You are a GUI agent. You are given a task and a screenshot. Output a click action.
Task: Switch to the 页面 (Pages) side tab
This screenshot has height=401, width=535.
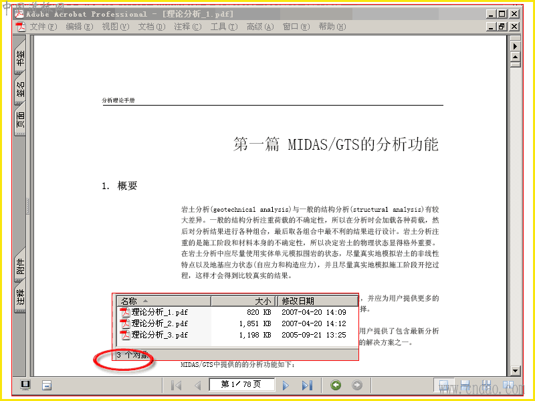point(21,120)
